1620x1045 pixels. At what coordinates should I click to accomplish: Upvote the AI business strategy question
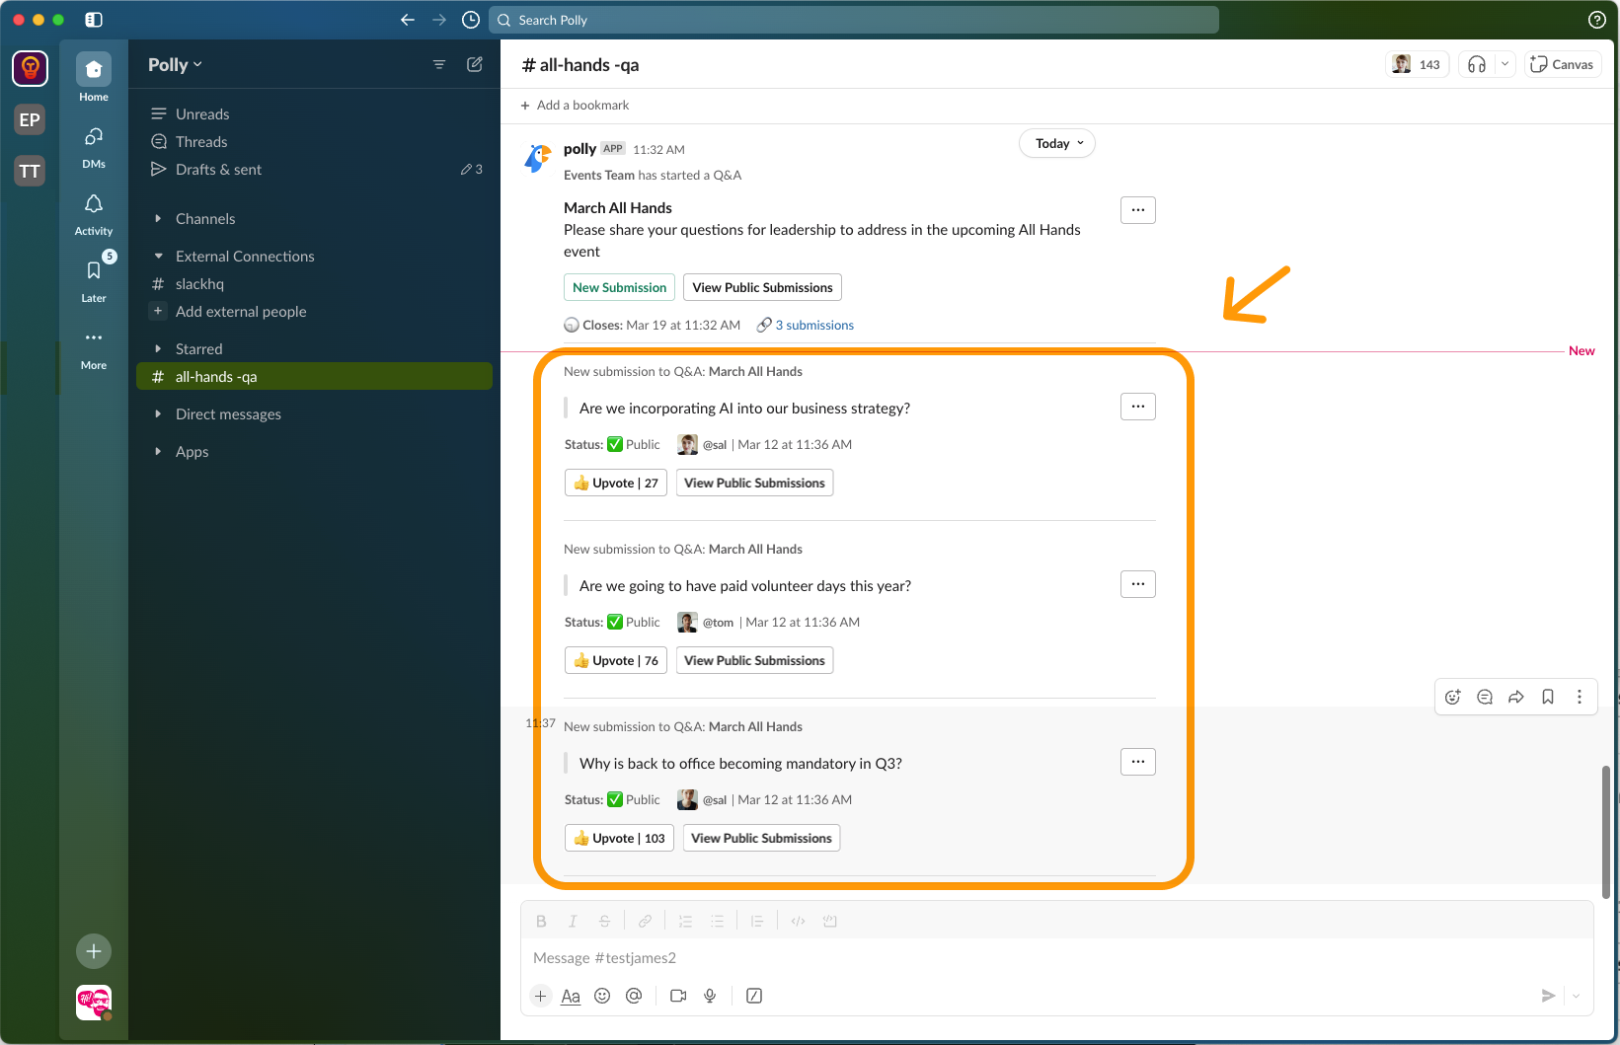(616, 483)
